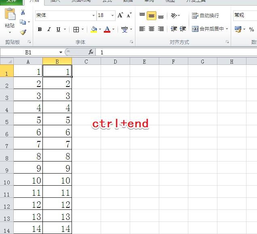Open the orientation dropdown arrow

click(179, 16)
